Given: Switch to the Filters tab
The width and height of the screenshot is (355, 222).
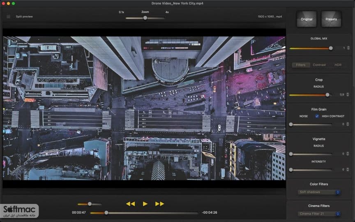Looking at the screenshot, I should [300, 65].
